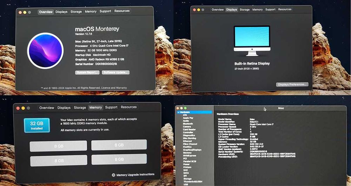Click the macOS Monterey logo icon
Image resolution: width=351 pixels, height=186 pixels.
click(45, 51)
